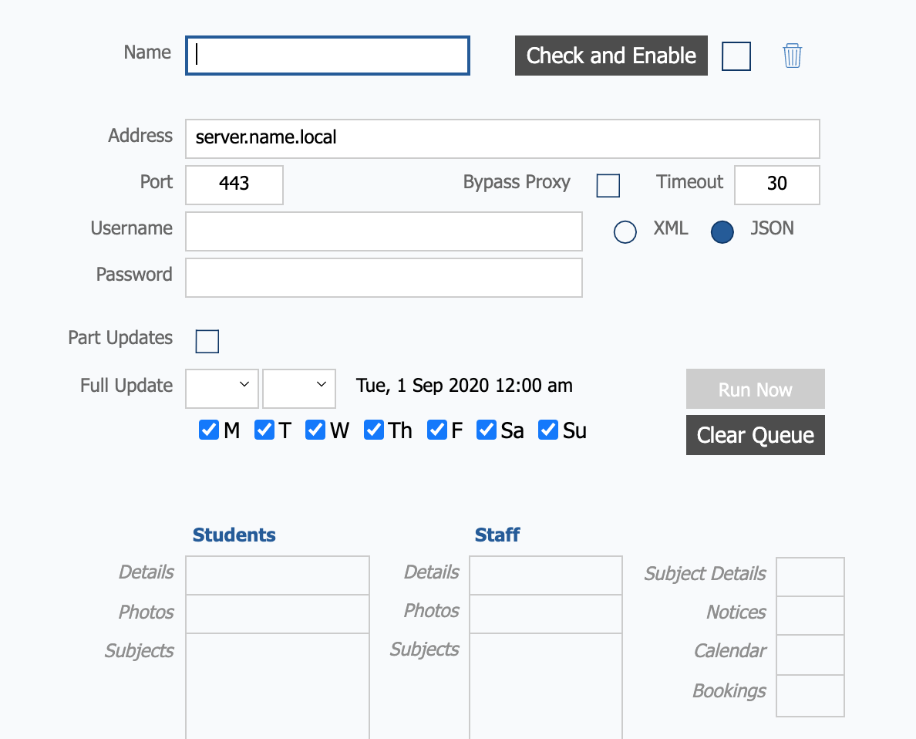This screenshot has width=916, height=739.
Task: Focus the Password input box
Action: (x=383, y=278)
